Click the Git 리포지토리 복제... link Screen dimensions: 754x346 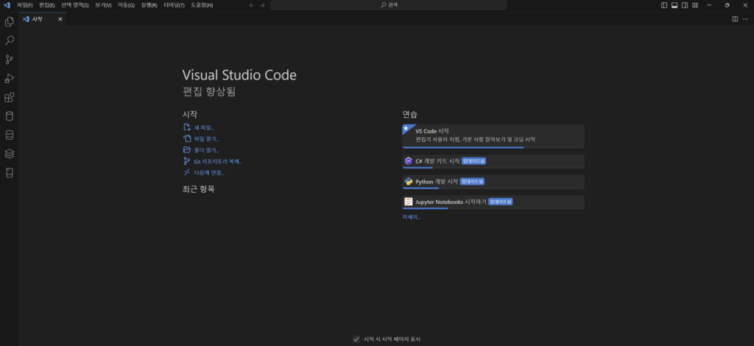[218, 161]
